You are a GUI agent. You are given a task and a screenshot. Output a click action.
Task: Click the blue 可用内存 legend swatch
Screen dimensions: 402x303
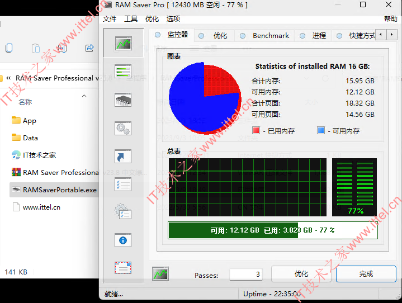tap(321, 130)
